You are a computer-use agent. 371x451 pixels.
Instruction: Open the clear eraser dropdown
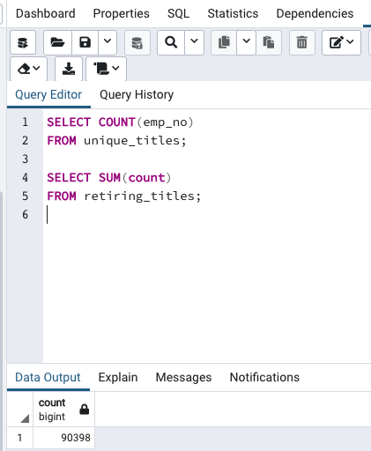click(29, 70)
